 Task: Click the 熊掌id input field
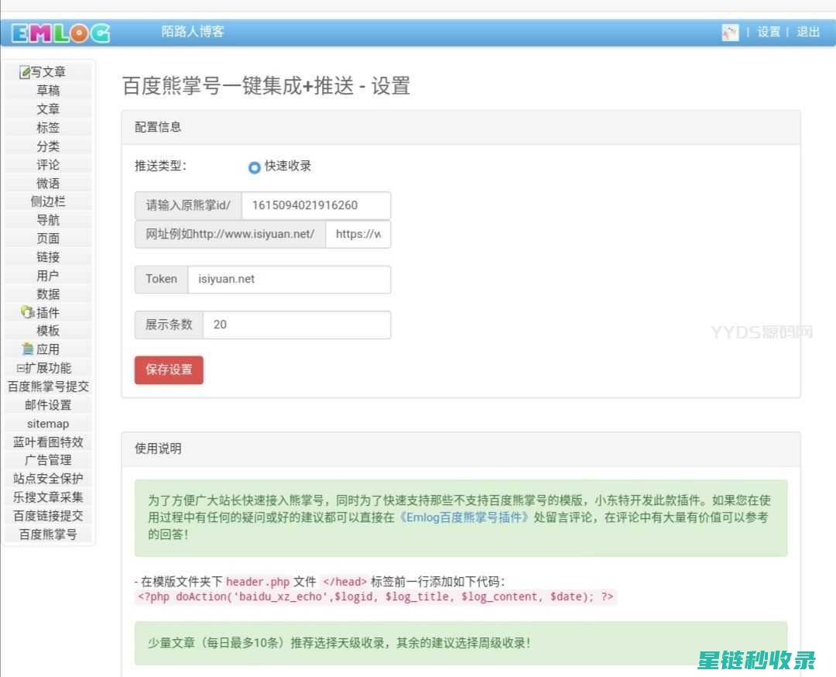316,205
